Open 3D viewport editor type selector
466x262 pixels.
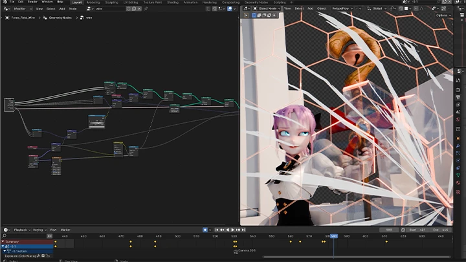(247, 8)
